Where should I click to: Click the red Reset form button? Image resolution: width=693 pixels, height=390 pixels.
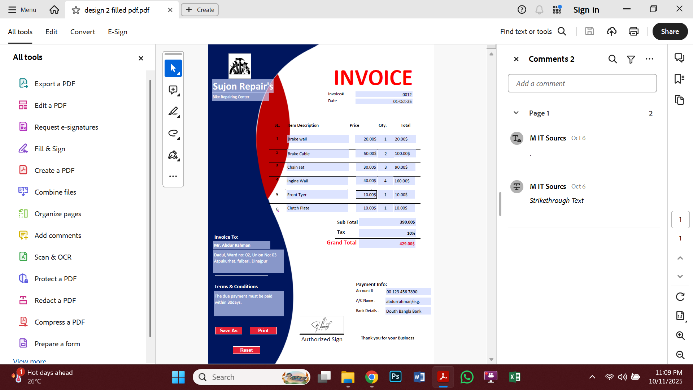click(x=246, y=350)
